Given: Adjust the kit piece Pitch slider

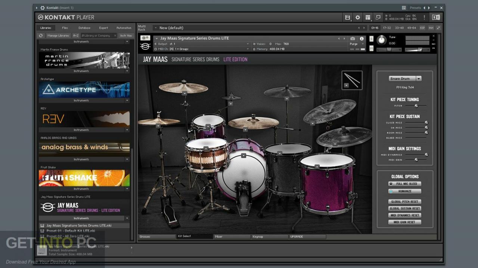Looking at the screenshot, I should [416, 106].
